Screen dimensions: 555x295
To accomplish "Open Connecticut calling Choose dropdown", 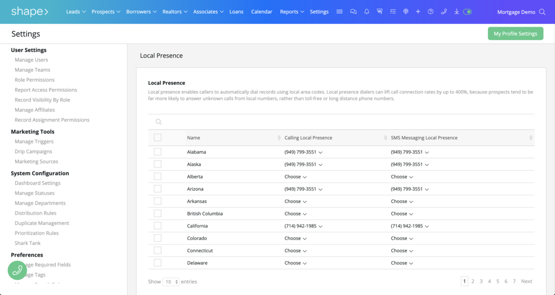I will coord(296,251).
